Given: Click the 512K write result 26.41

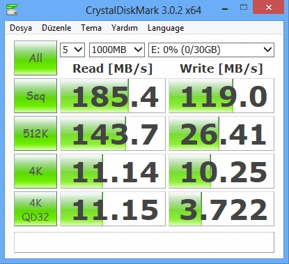Looking at the screenshot, I should point(221,133).
